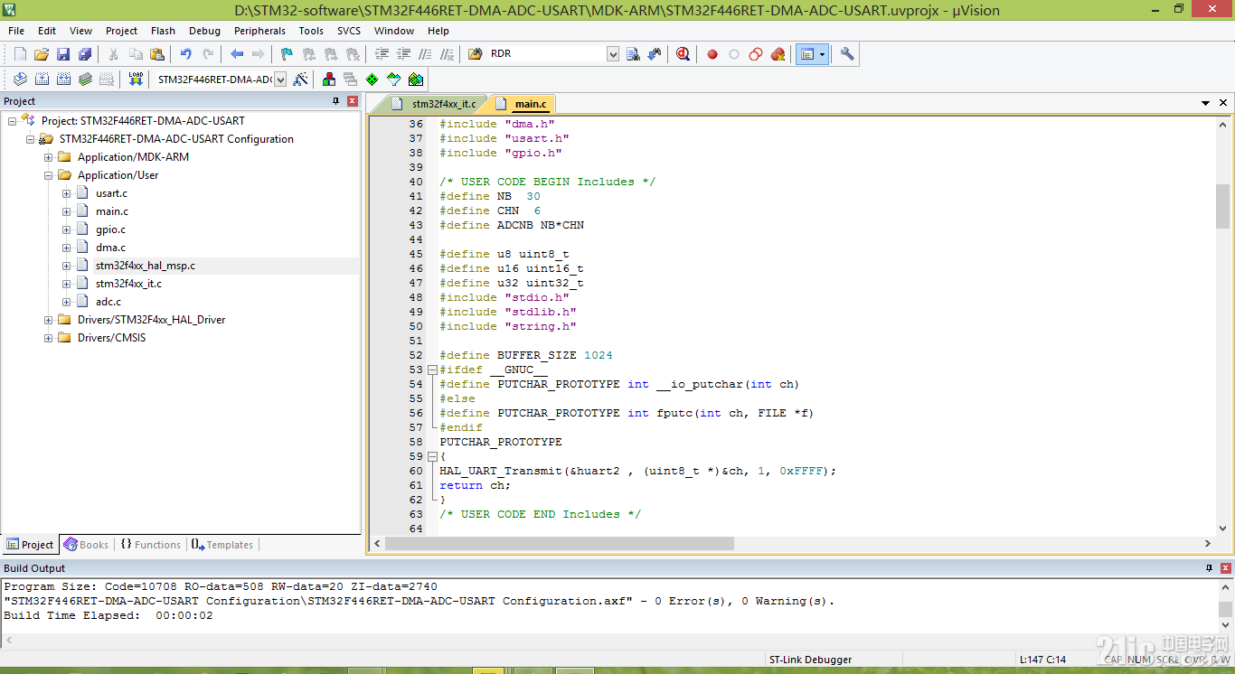Close the Build Output panel

coord(1226,568)
